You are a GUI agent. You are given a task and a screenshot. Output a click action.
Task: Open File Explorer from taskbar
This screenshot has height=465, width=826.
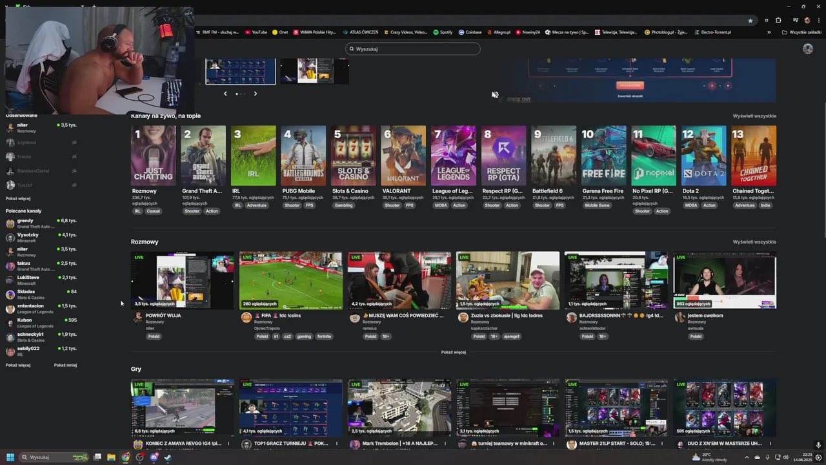click(111, 457)
